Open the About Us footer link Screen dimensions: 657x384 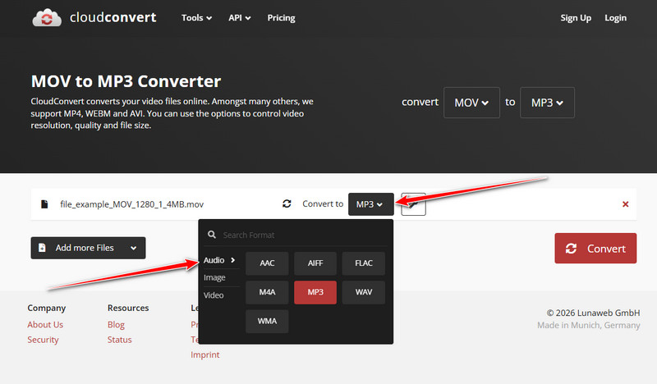[x=45, y=325]
